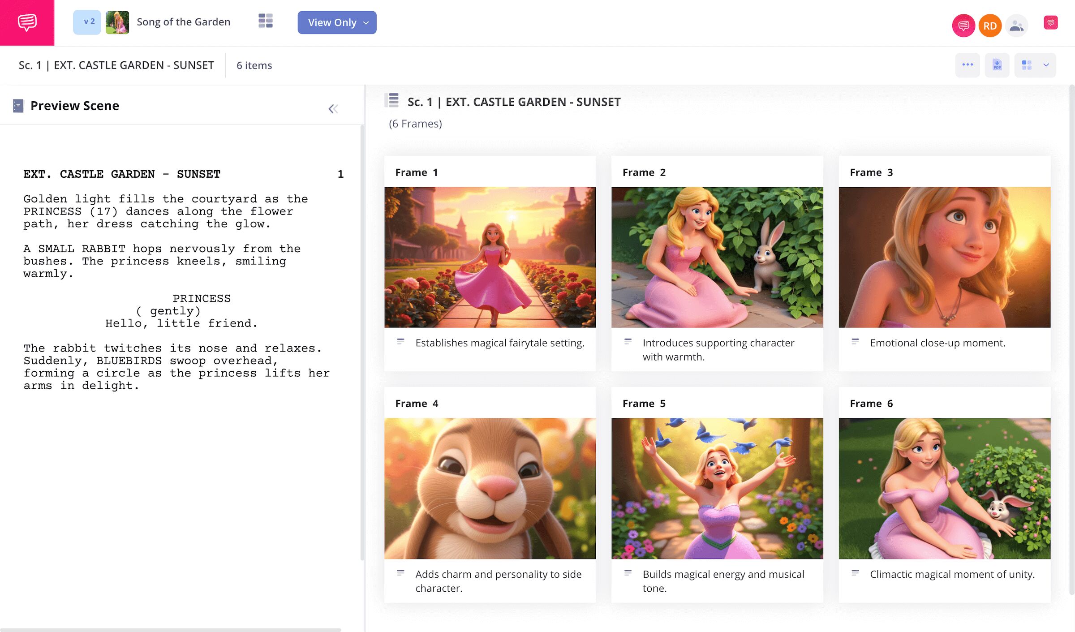Open the View Only dropdown
This screenshot has width=1075, height=632.
(337, 22)
